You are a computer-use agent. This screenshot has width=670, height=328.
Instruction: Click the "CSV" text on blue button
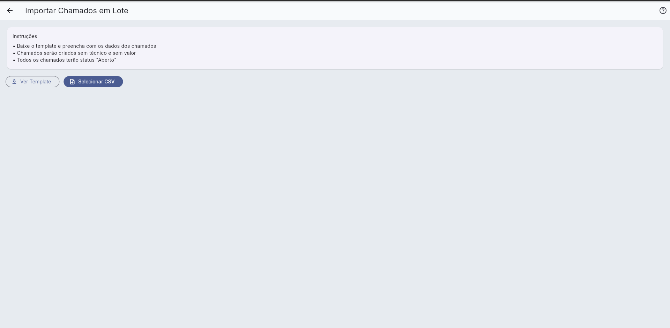pos(110,82)
